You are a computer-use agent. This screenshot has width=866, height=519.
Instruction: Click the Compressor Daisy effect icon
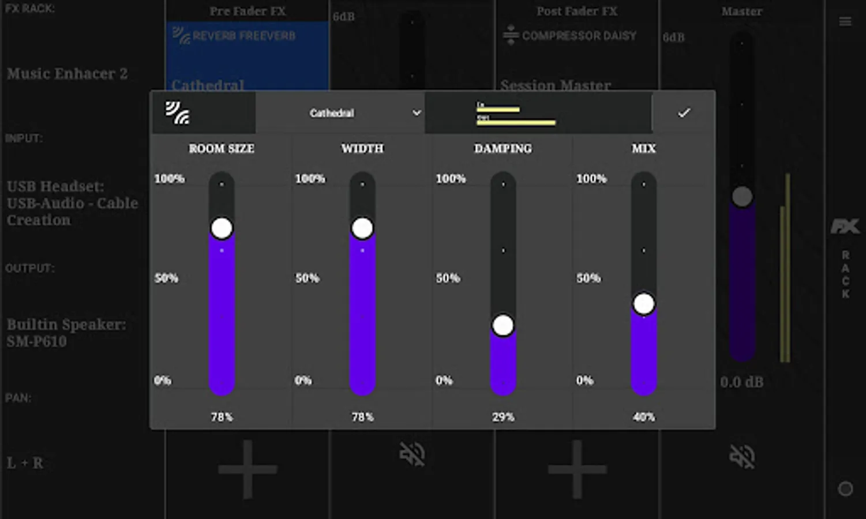click(x=511, y=35)
